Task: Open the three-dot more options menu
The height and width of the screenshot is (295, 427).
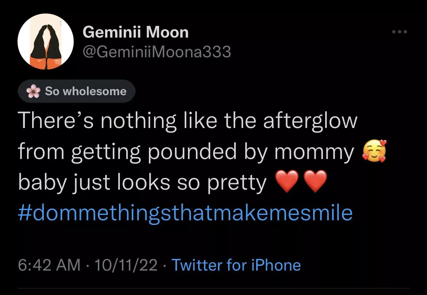Action: click(x=399, y=32)
